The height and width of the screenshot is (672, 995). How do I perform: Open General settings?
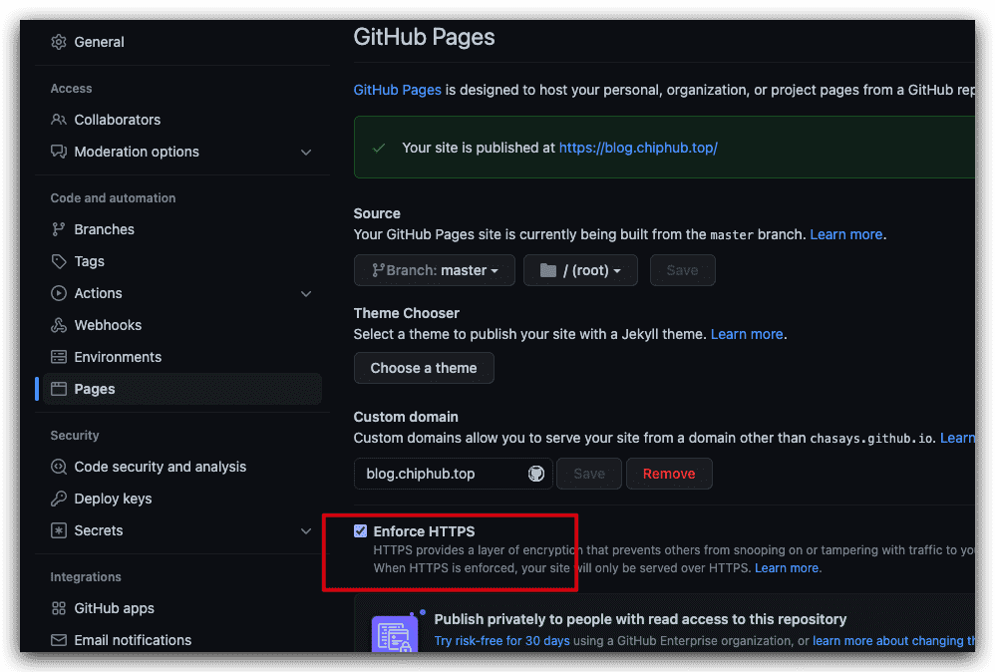(99, 42)
